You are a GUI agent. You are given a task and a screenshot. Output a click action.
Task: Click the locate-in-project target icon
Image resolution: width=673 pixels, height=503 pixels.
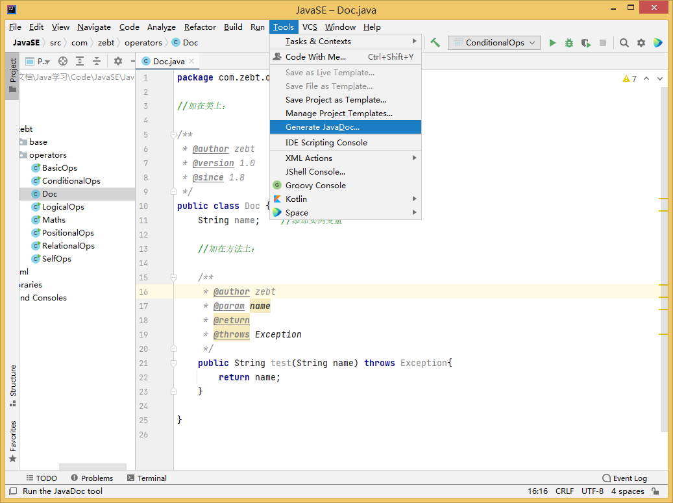click(63, 61)
